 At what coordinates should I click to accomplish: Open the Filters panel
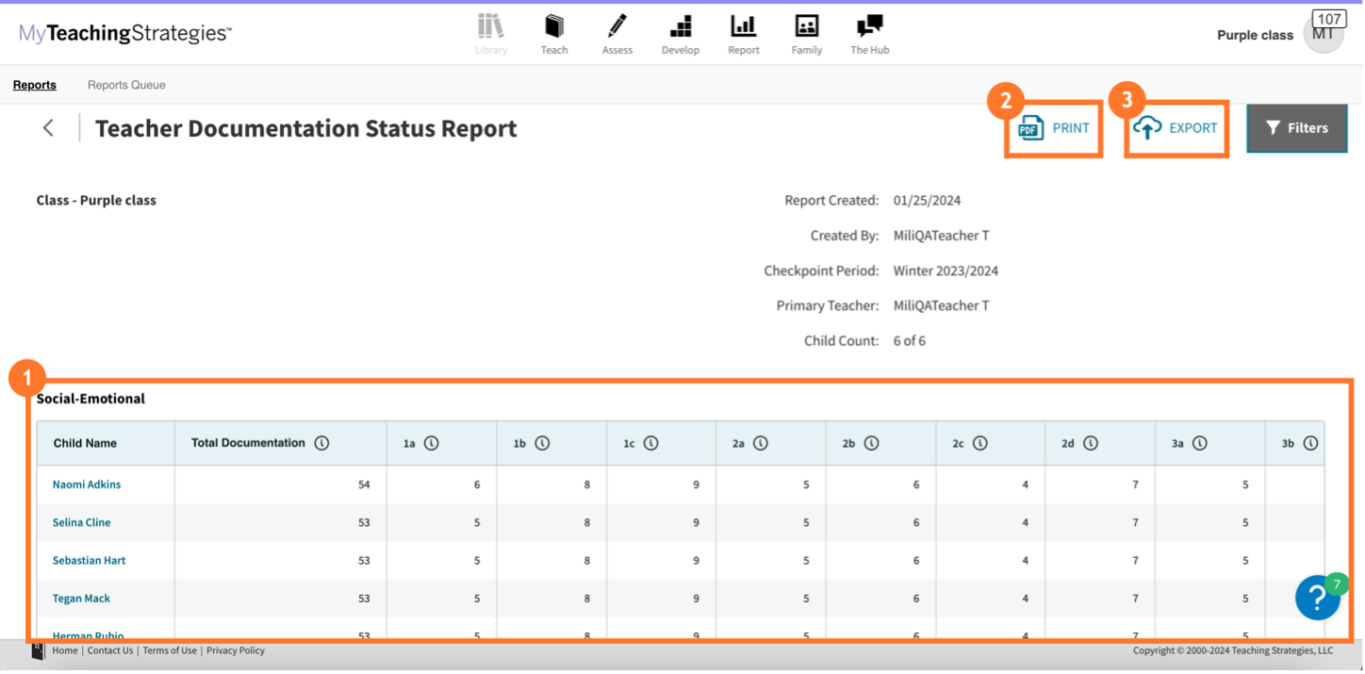click(x=1297, y=127)
